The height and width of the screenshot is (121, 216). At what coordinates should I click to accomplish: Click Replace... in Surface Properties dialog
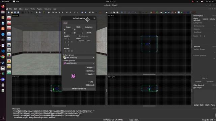pos(90,71)
